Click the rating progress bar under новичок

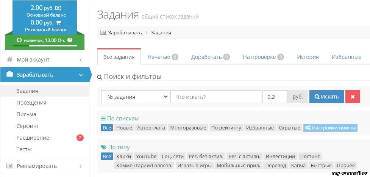click(45, 46)
